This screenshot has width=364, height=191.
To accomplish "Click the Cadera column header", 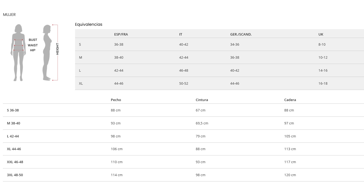I will 290,100.
